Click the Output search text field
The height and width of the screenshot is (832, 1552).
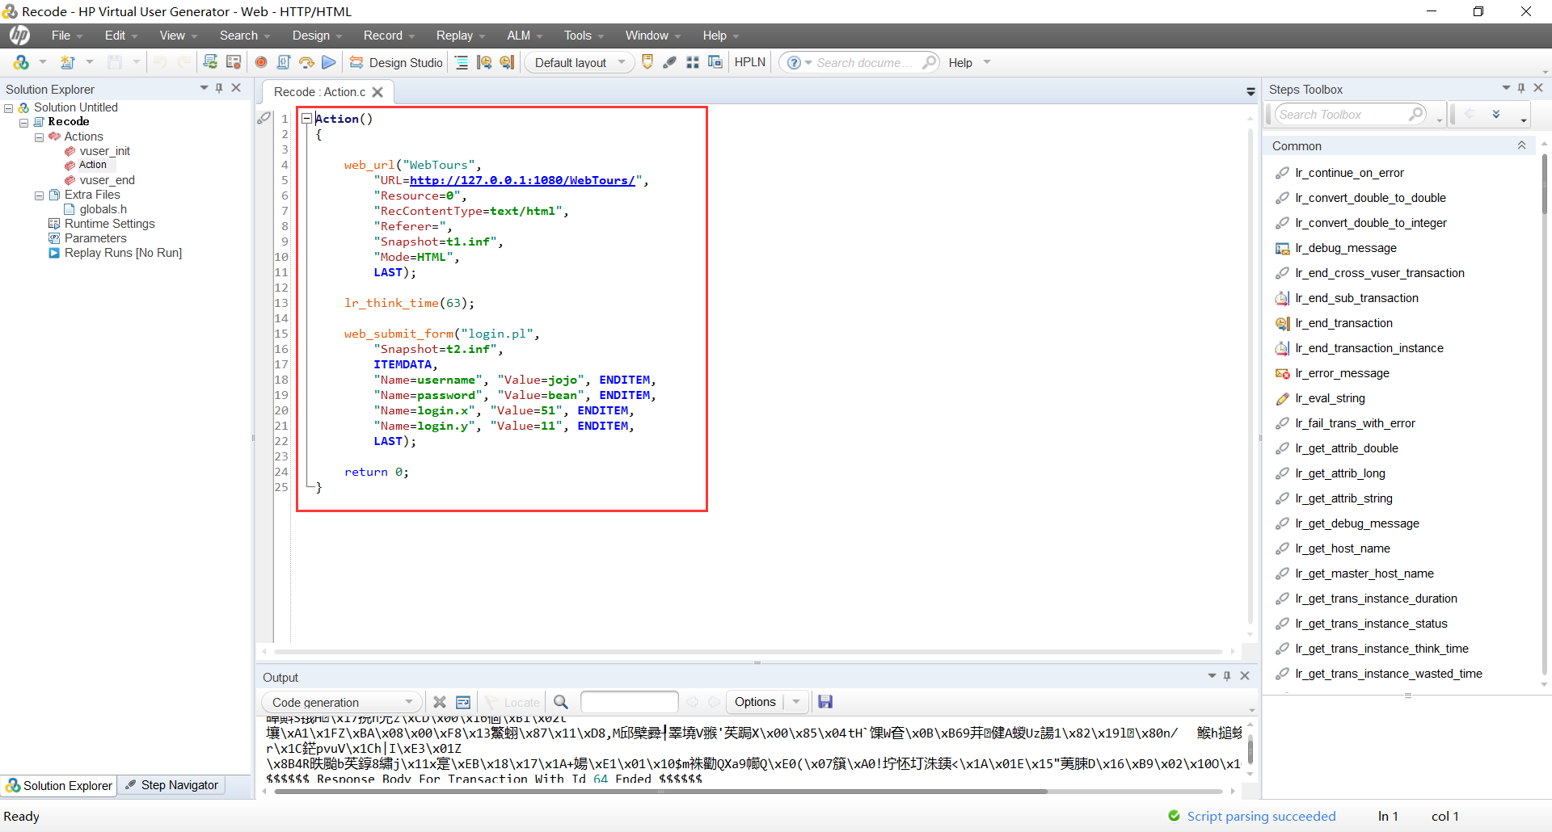pos(629,702)
